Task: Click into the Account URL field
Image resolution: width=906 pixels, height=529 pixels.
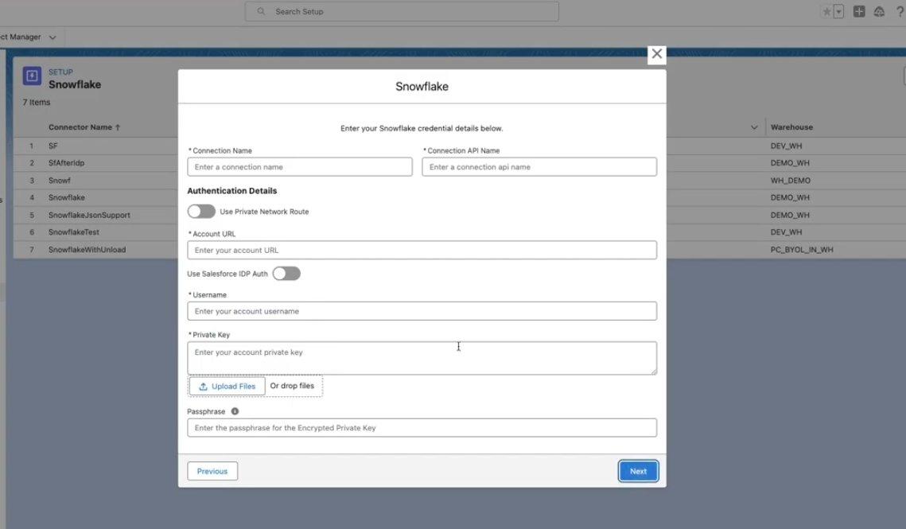Action: pyautogui.click(x=422, y=251)
